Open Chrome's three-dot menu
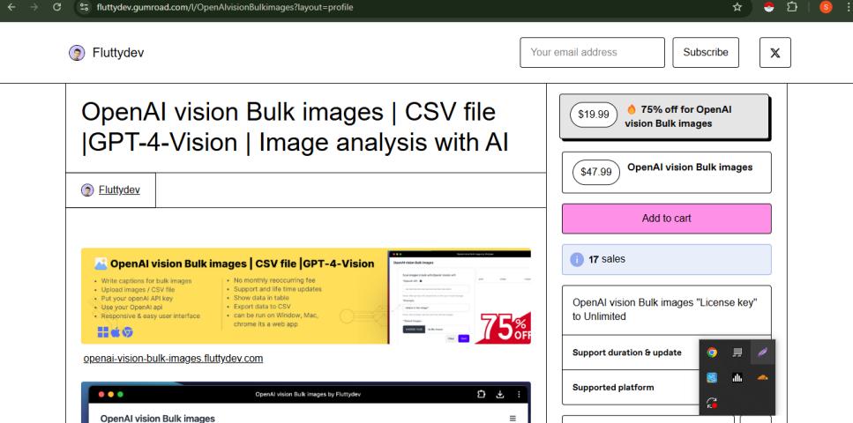The width and height of the screenshot is (853, 423). [844, 8]
